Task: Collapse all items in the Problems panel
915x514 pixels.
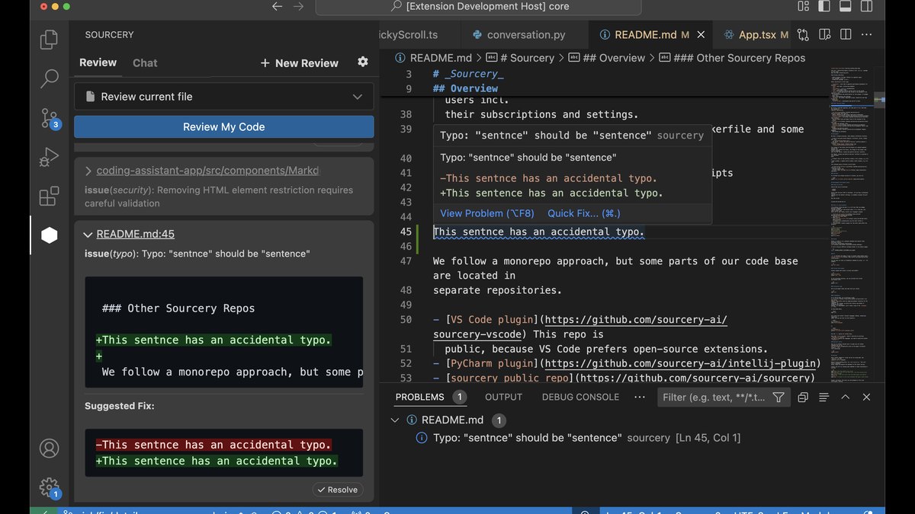Action: (x=803, y=397)
